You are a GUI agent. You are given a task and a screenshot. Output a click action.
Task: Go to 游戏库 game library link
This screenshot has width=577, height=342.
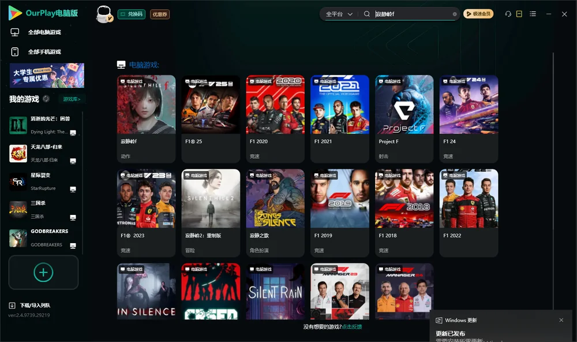click(x=72, y=99)
